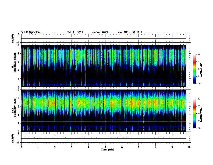The width and height of the screenshot is (213, 165).
Task: Click time axis tick label "5"
Action: coord(105,147)
